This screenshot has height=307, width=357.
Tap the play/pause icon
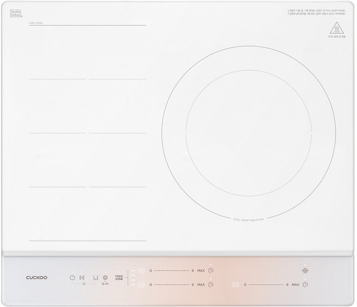tap(82, 278)
